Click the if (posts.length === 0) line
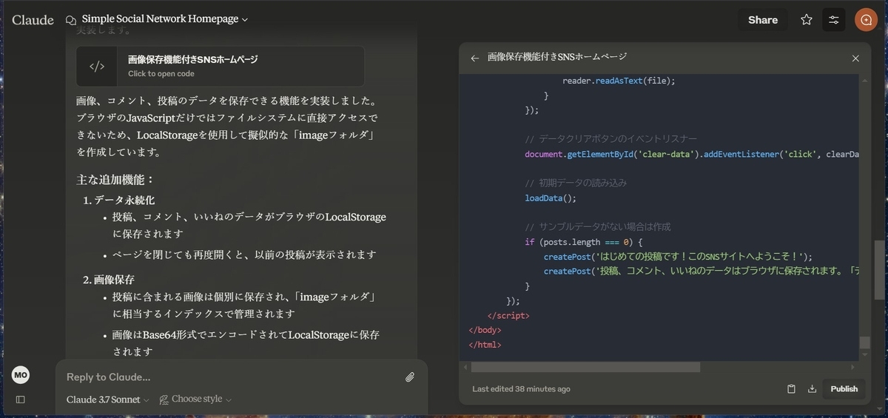 click(x=584, y=242)
